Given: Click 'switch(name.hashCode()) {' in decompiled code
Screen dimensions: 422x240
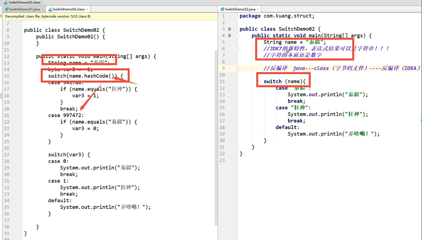Looking at the screenshot, I should tap(86, 76).
